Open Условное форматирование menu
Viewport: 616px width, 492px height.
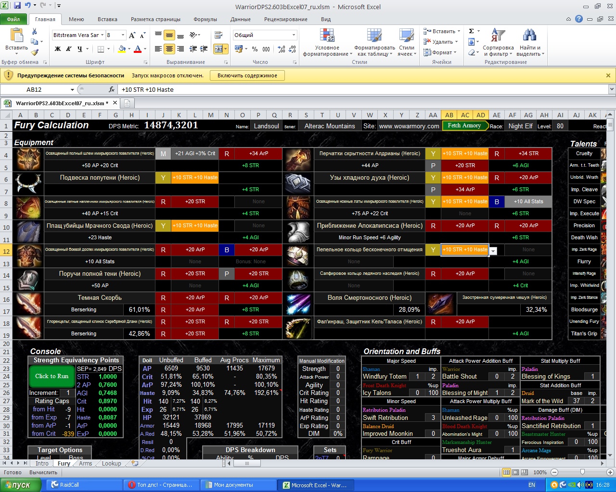pos(327,43)
